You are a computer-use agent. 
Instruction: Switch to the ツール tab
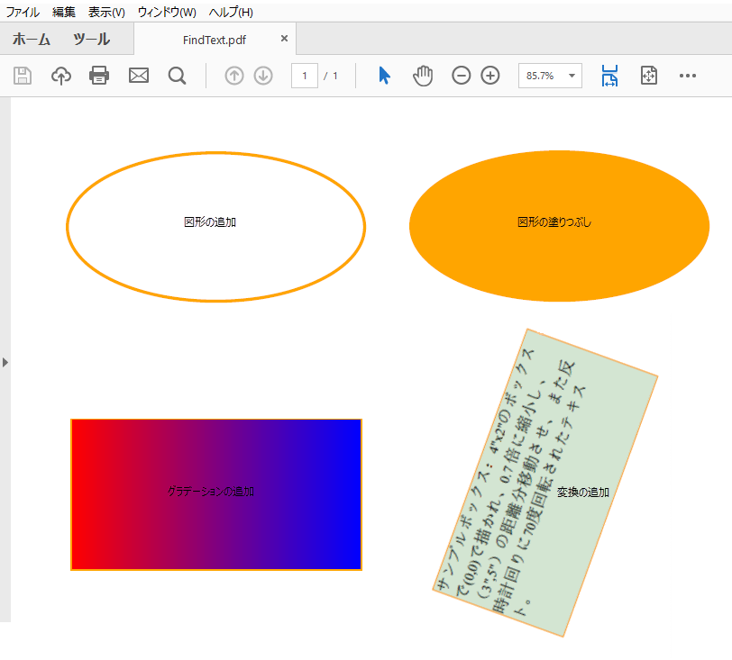92,40
